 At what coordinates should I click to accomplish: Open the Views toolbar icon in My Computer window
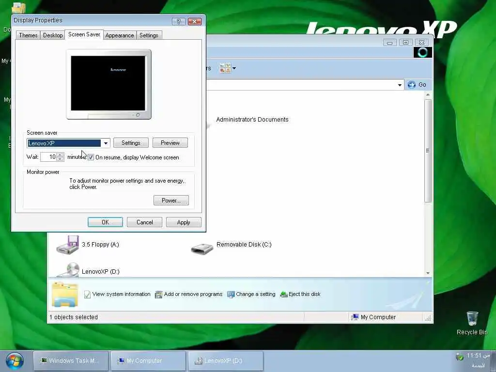(225, 68)
